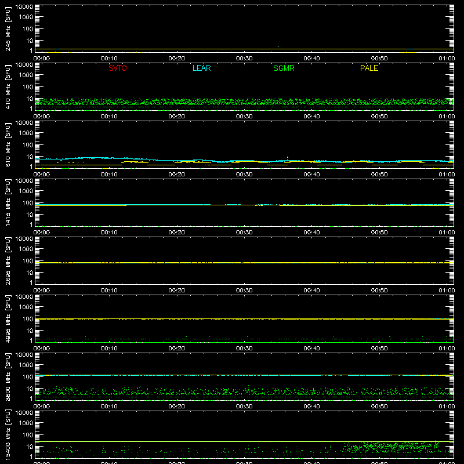This screenshot has height=464, width=464.
Task: Click the 1000 y-axis value on 15400 MHz plot
Action: click(x=26, y=423)
